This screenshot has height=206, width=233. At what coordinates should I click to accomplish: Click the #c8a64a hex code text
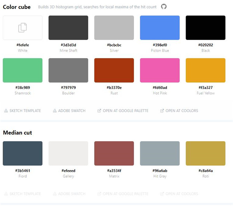click(205, 171)
